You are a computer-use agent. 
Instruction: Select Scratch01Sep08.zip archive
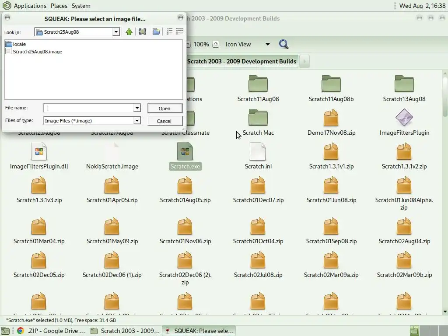tap(331, 231)
